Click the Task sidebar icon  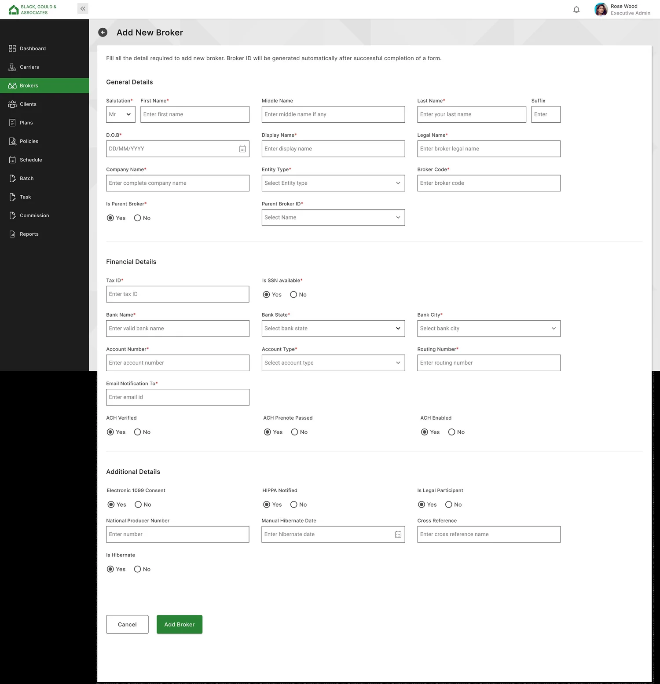point(12,197)
